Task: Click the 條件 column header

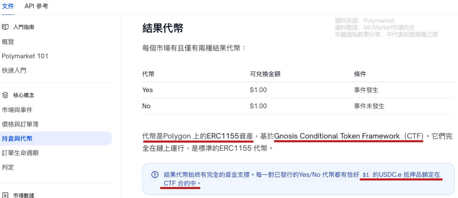Action: click(360, 74)
